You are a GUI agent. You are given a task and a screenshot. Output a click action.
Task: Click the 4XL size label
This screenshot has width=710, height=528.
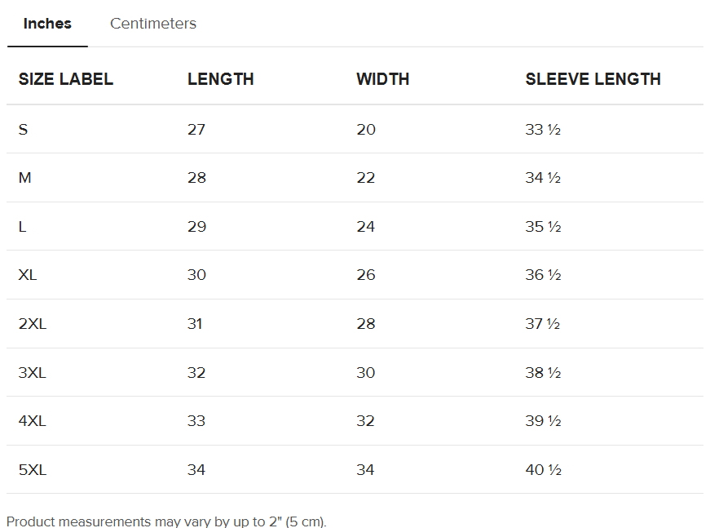[33, 421]
